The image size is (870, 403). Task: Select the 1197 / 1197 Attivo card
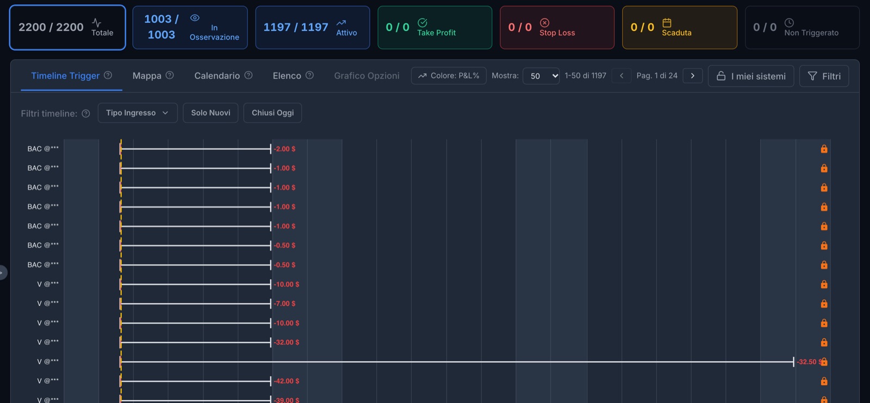coord(313,27)
